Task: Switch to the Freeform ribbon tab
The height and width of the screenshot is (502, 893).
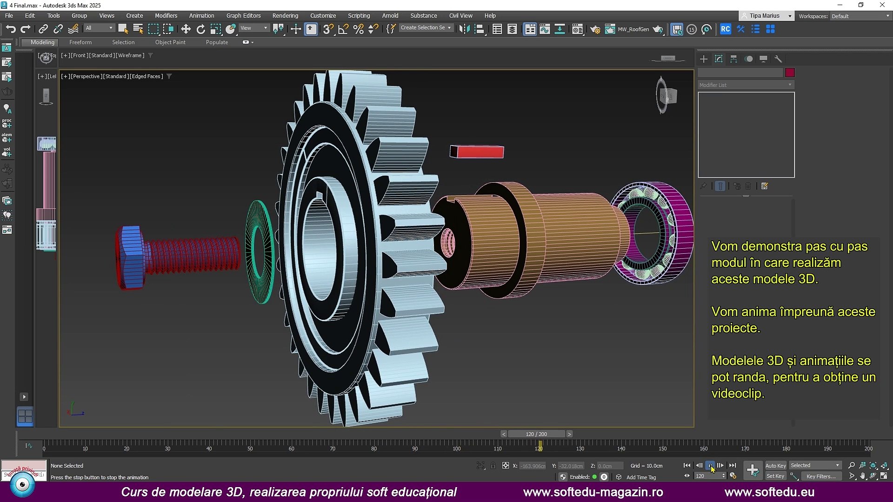Action: (x=80, y=42)
